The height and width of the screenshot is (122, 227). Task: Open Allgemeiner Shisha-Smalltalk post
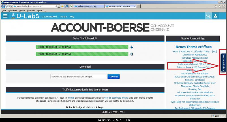195,86
